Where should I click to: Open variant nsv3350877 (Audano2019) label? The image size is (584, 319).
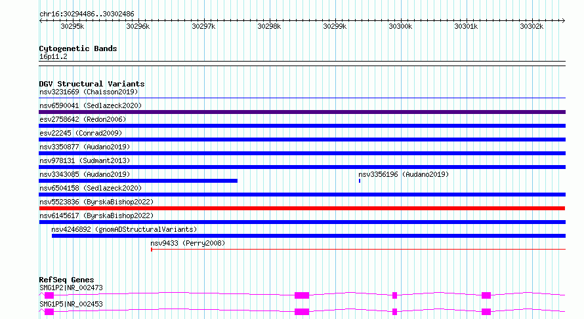(x=85, y=147)
